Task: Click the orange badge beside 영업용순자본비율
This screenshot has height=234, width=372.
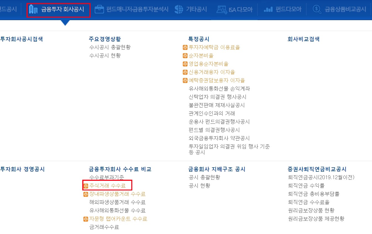Action: (185, 64)
